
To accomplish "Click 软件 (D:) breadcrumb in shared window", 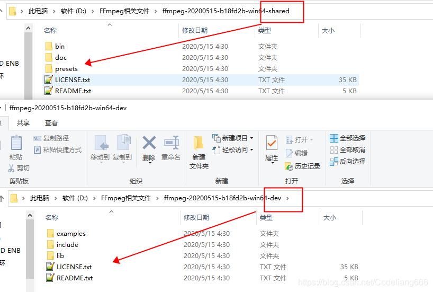I will (x=74, y=11).
